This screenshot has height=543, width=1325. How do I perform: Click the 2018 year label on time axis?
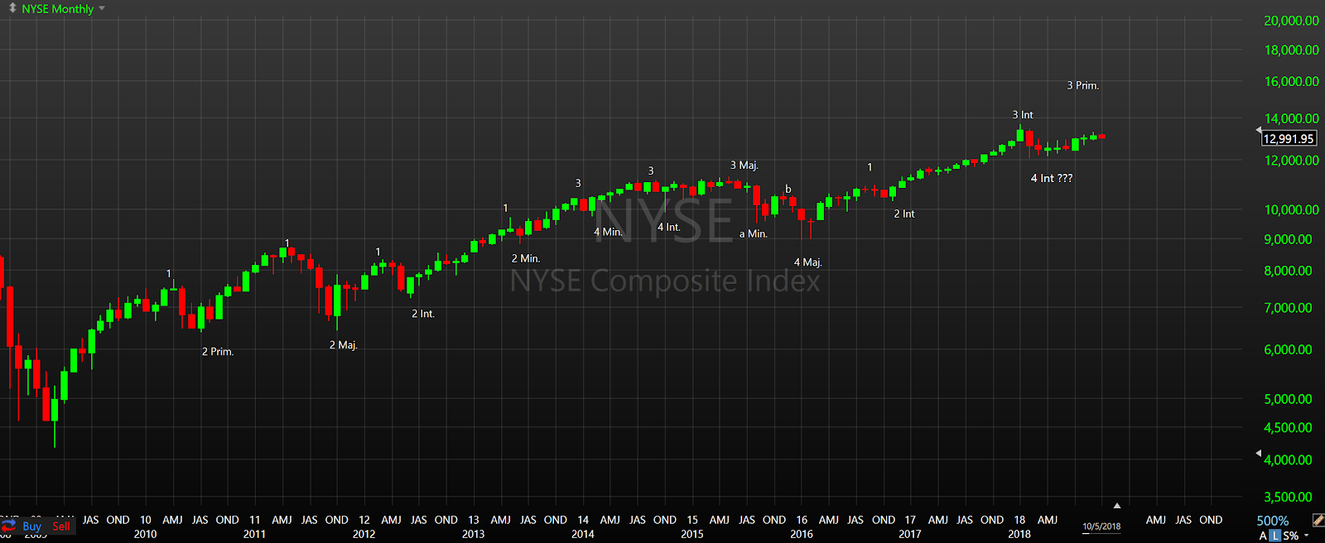1019,534
